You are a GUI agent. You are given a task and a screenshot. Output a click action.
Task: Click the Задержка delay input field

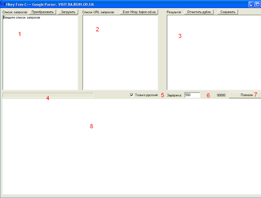pyautogui.click(x=192, y=95)
